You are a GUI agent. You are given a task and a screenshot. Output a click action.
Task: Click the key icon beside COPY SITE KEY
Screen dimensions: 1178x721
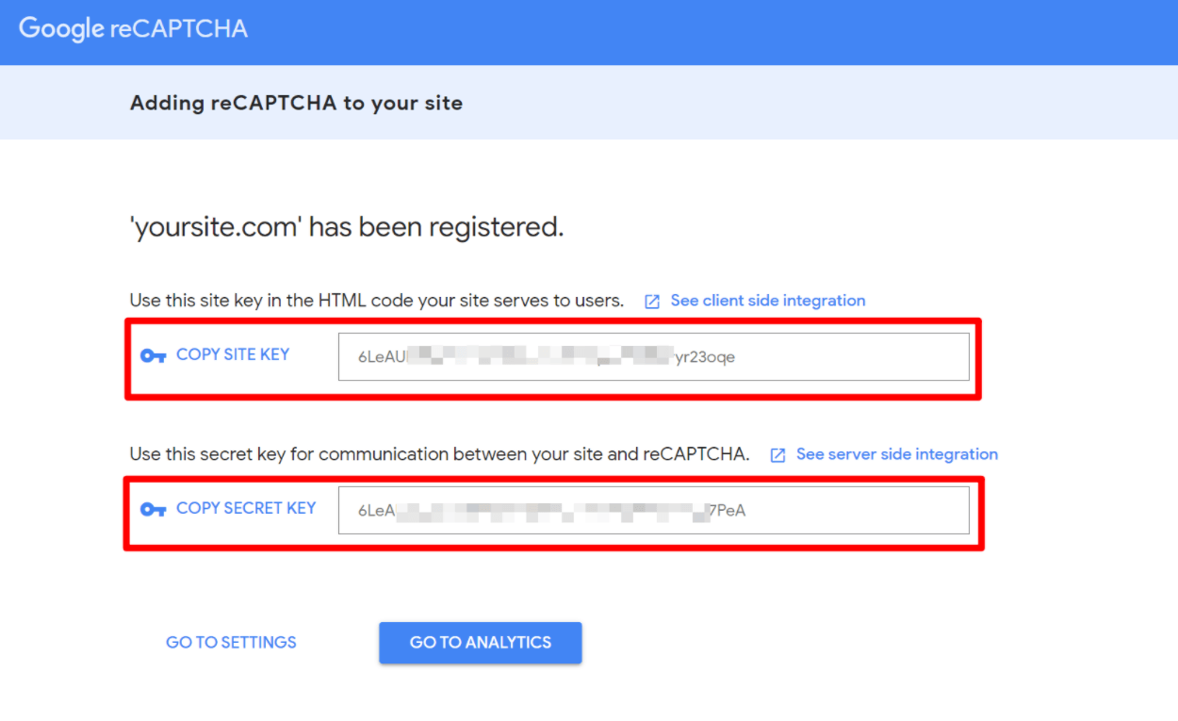(x=153, y=356)
